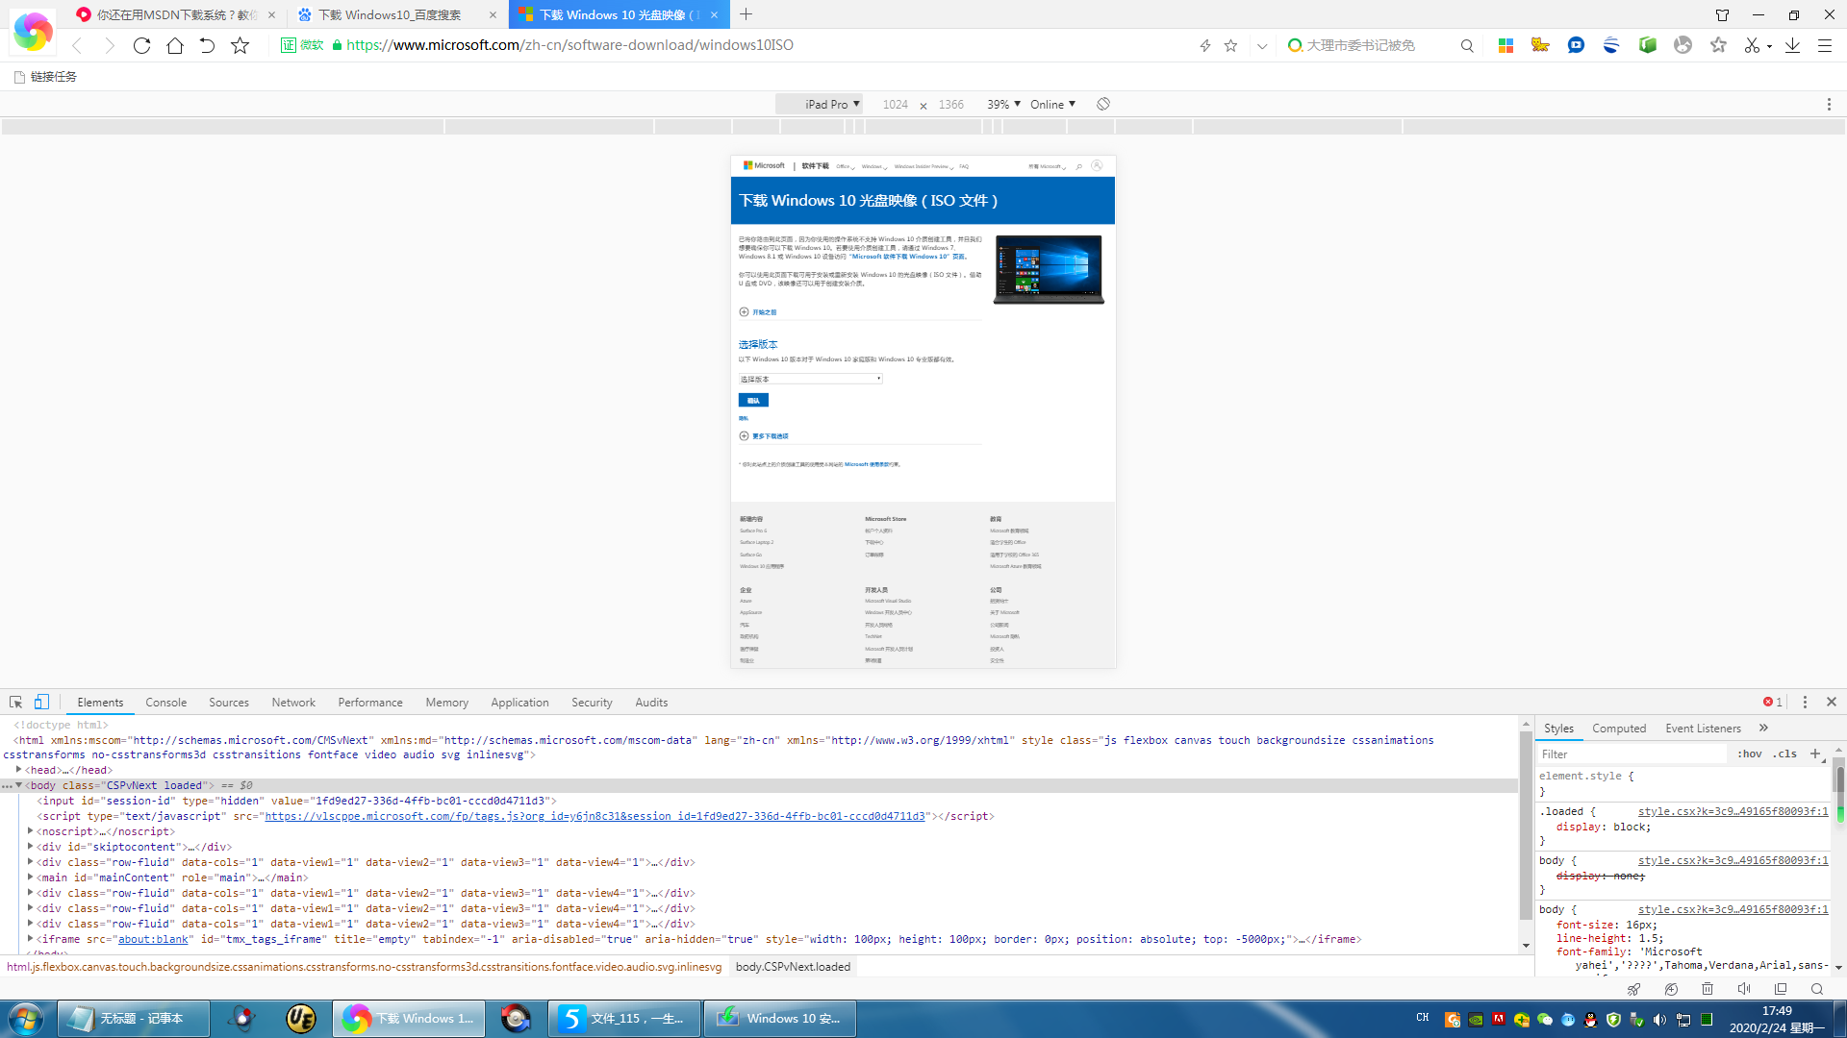Open favorites star next to home icon
Screen dimensions: 1847x1038
tap(240, 45)
